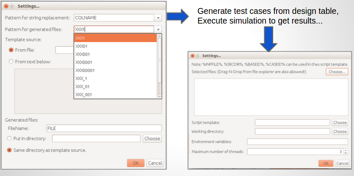
Task: Choose 'Same directory as template source' option
Action: pyautogui.click(x=9, y=150)
